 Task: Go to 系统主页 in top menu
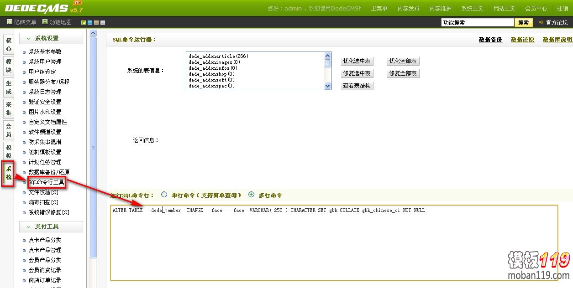click(x=472, y=9)
